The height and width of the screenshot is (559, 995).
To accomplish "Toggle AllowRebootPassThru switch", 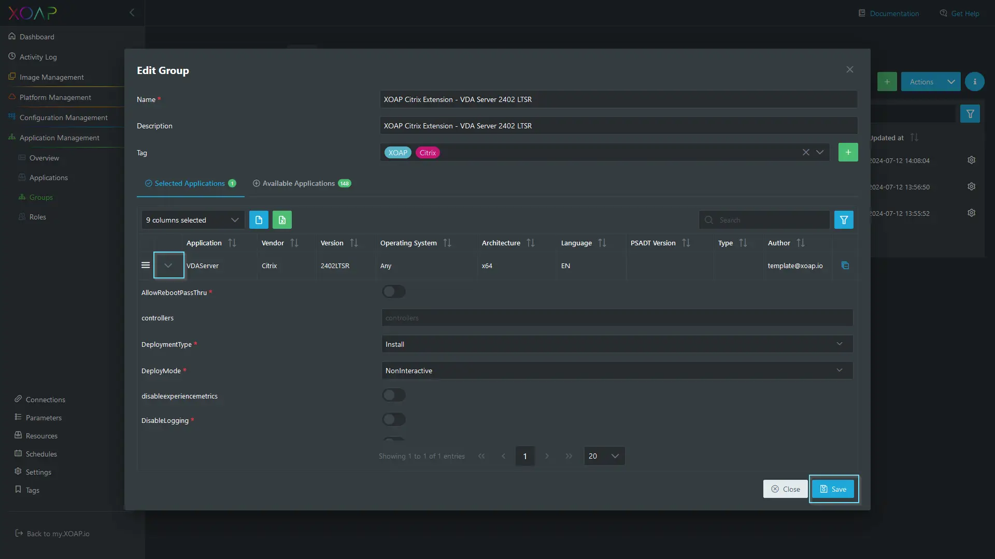I will pyautogui.click(x=394, y=291).
